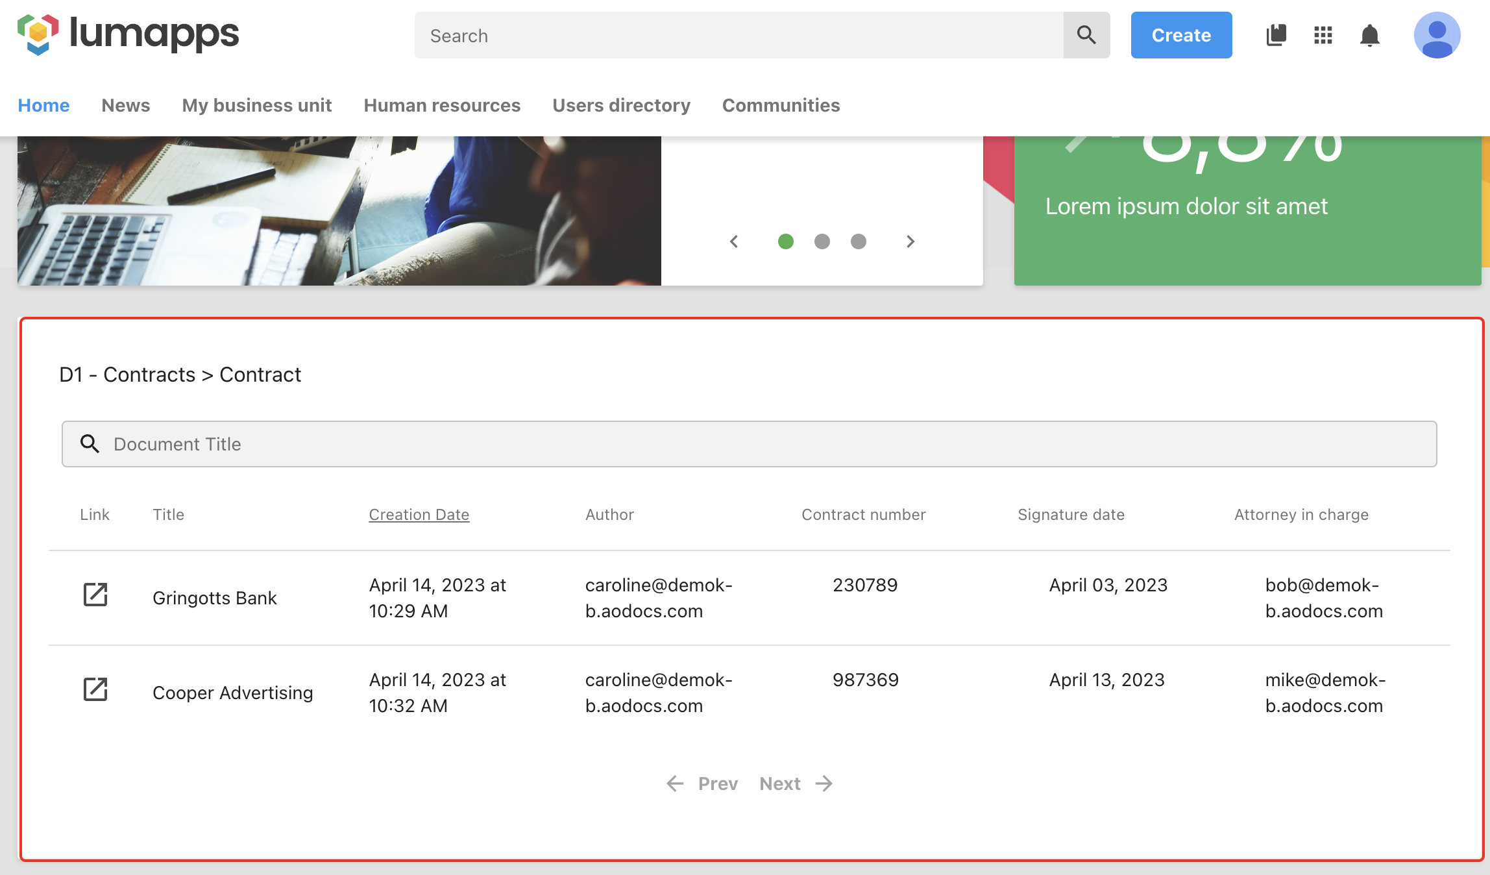Open the notifications bell
Viewport: 1490px width, 875px height.
(x=1369, y=35)
